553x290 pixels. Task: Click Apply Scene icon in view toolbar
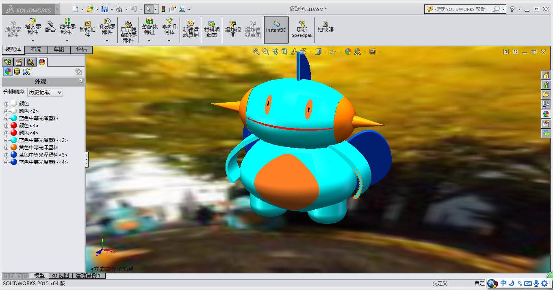click(x=358, y=52)
